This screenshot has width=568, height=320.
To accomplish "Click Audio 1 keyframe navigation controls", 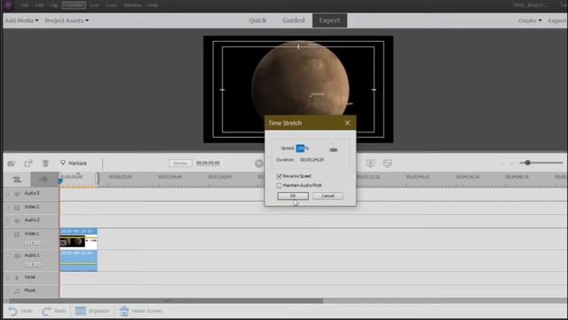I will click(x=33, y=265).
